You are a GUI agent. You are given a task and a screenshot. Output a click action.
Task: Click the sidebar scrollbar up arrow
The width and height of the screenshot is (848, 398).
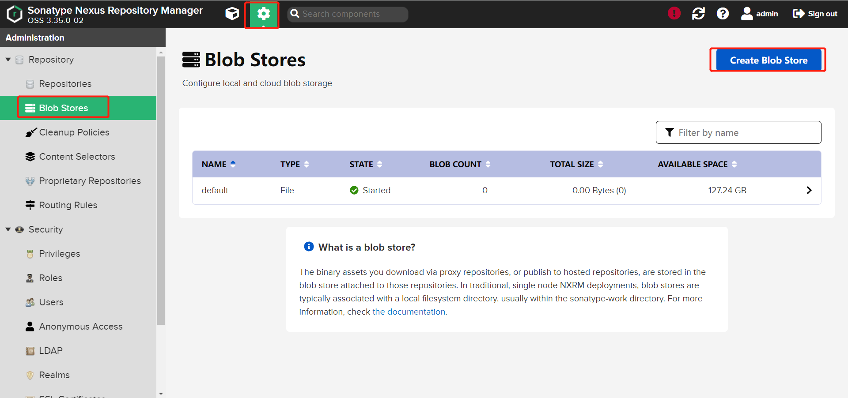click(x=161, y=52)
